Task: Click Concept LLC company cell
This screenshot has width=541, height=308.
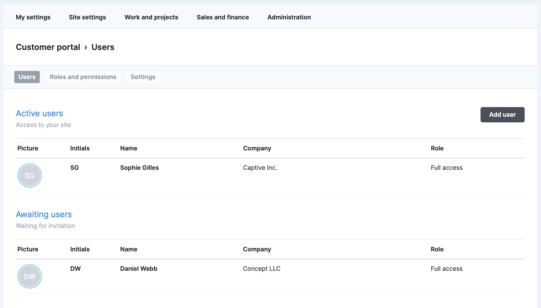Action: (x=262, y=268)
